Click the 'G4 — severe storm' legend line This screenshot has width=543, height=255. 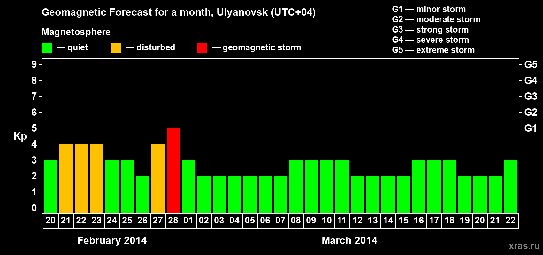tap(431, 40)
